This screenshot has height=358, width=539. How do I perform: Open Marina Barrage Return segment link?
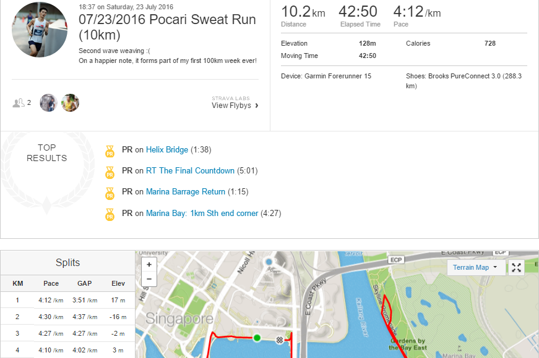(186, 192)
